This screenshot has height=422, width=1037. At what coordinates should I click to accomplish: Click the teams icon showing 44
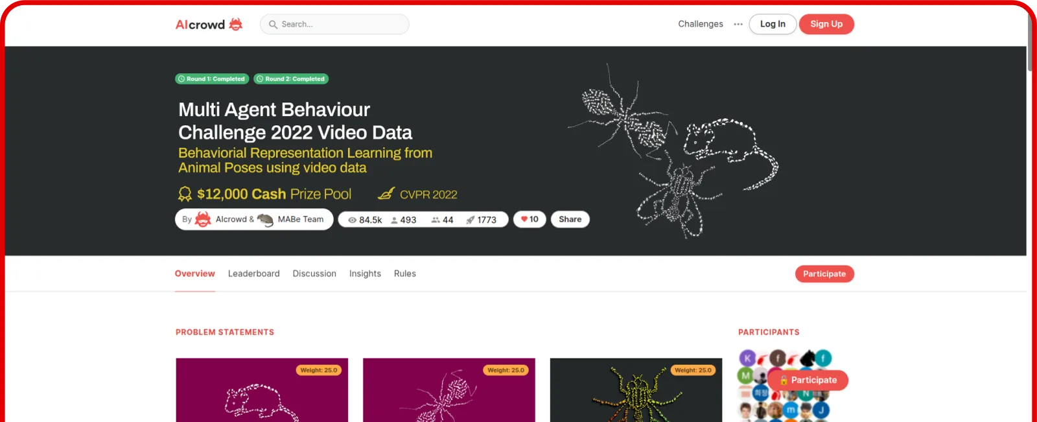(x=436, y=220)
